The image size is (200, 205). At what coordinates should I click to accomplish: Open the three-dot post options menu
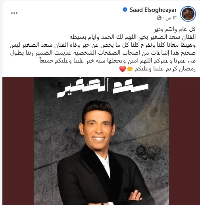(14, 13)
